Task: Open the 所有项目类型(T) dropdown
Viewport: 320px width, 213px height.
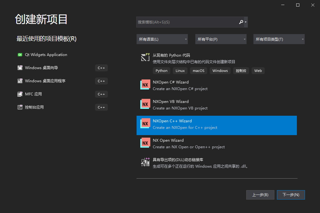Action: [279, 39]
